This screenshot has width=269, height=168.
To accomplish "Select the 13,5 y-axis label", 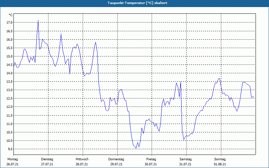I will click(x=10, y=82).
